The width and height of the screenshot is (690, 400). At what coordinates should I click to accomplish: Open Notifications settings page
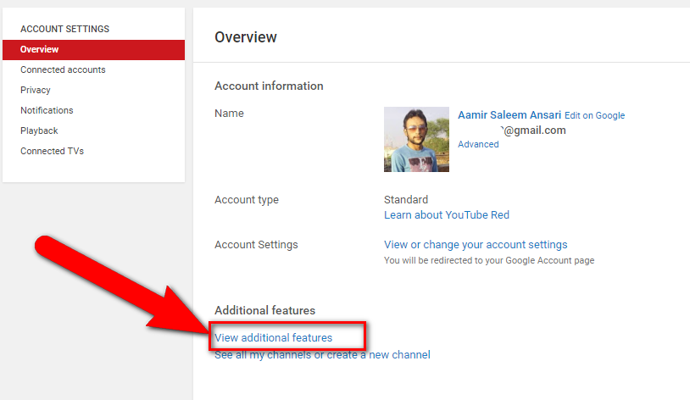pos(47,110)
